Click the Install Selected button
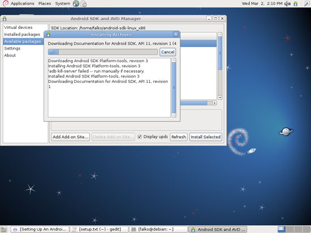This screenshot has height=233, width=311. [205, 137]
